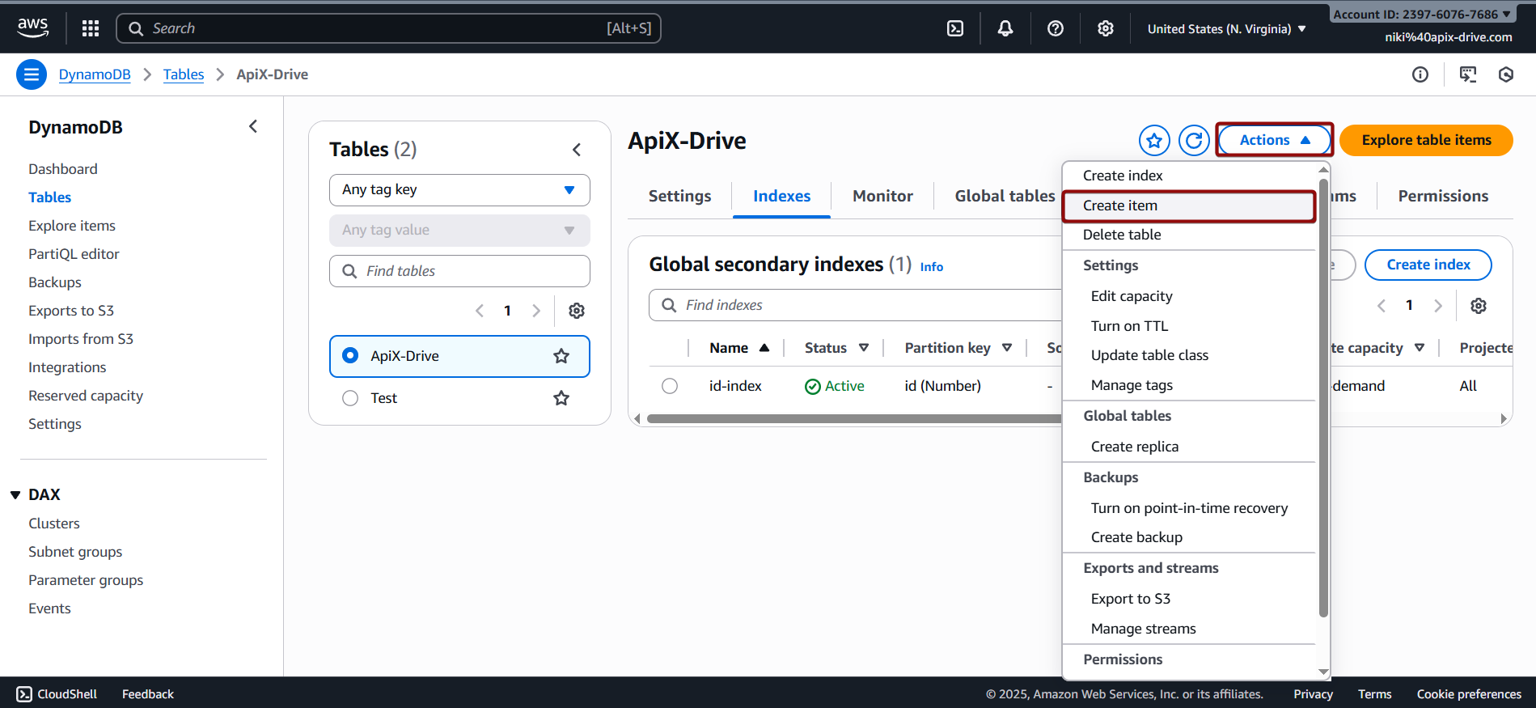Collapse the DAX section in sidebar
The image size is (1536, 708).
[x=15, y=495]
